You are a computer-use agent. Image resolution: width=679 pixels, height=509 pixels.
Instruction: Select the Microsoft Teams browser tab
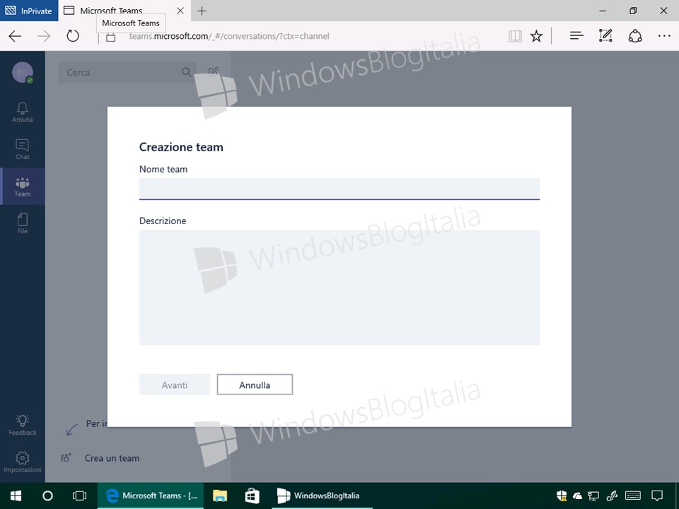pyautogui.click(x=123, y=11)
